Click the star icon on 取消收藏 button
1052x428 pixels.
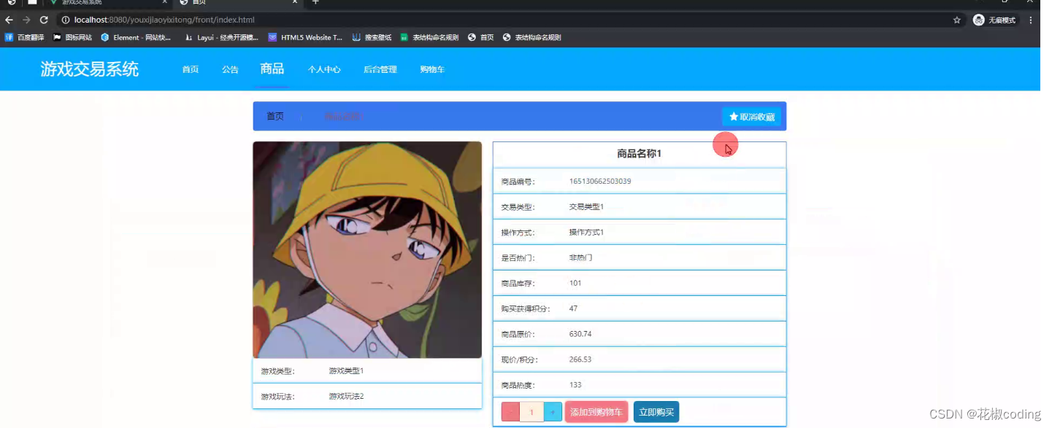733,116
